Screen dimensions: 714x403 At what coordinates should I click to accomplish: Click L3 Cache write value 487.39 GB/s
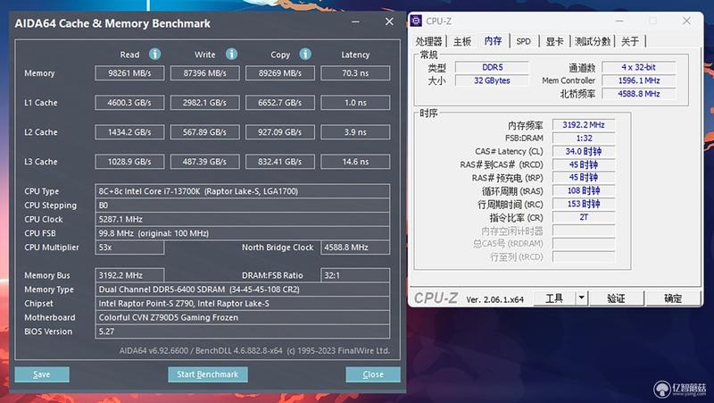205,162
